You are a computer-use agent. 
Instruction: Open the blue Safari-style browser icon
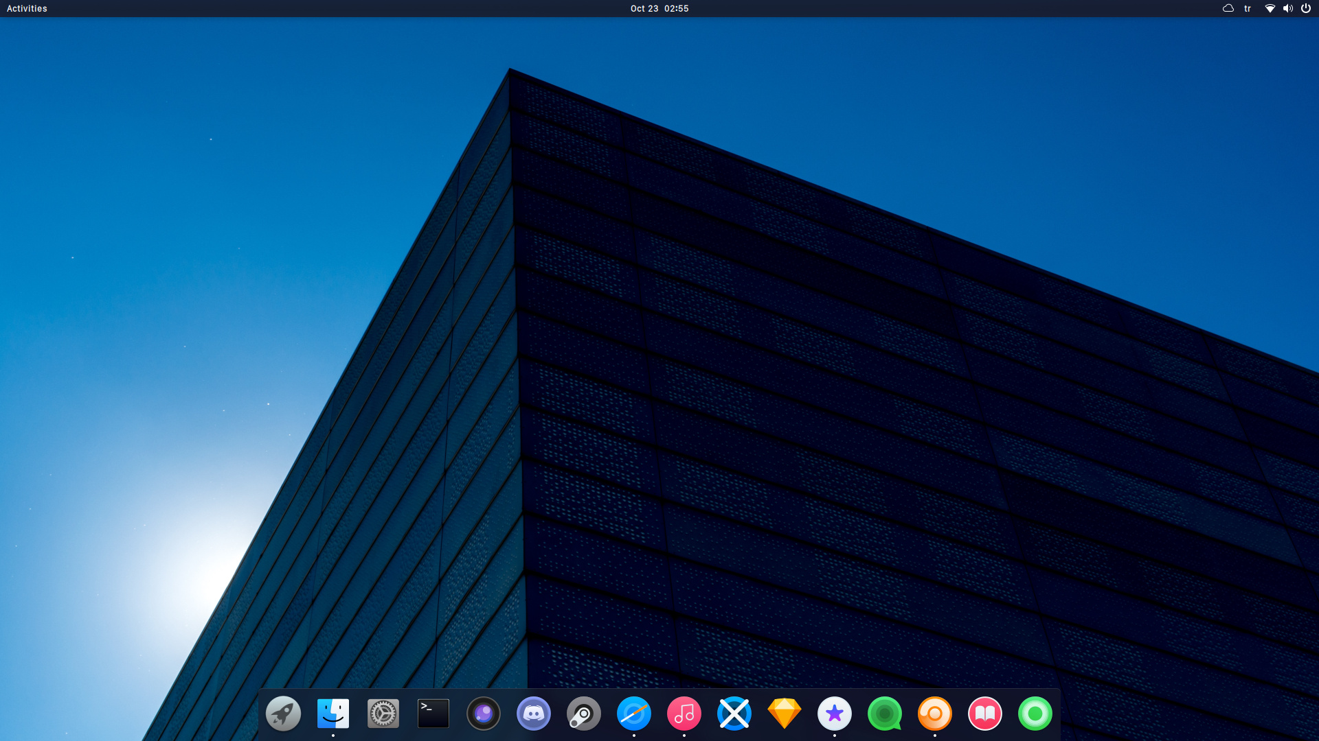click(x=634, y=714)
